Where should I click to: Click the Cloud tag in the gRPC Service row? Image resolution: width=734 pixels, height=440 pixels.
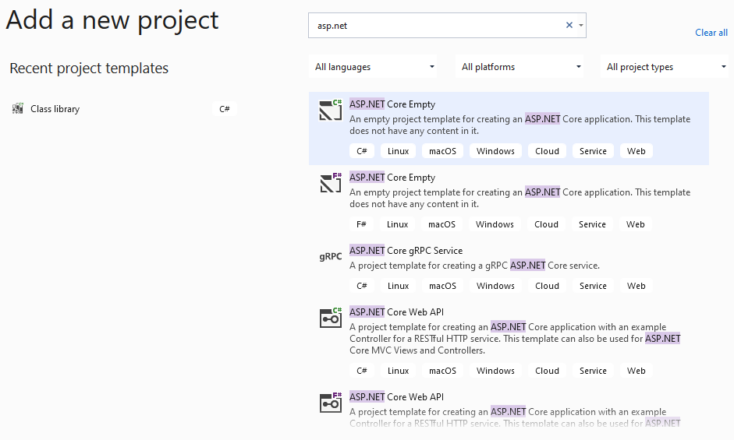(547, 286)
